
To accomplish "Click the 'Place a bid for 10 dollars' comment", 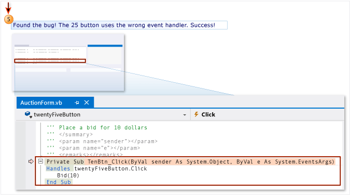I will coord(103,128).
